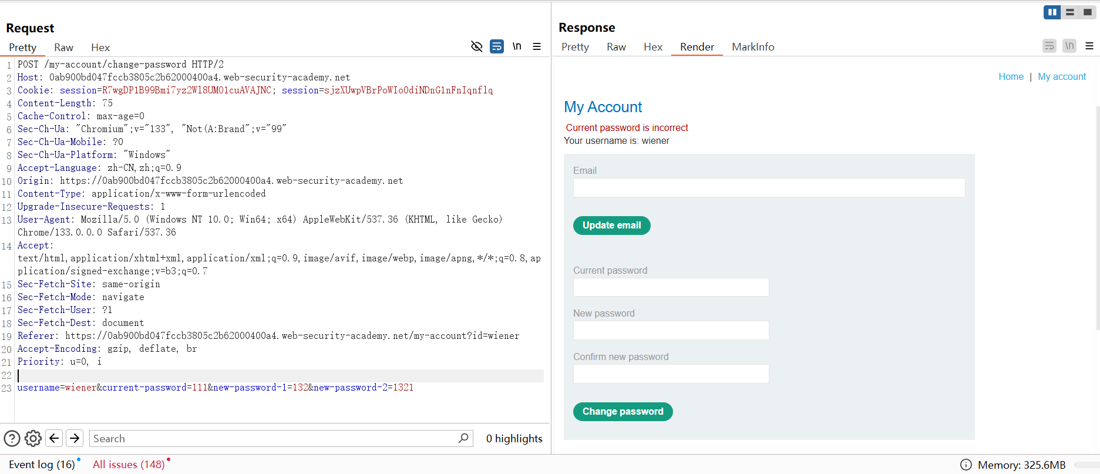Viewport: 1100px width, 474px height.
Task: Click the response line wrap icon
Action: (x=1049, y=46)
